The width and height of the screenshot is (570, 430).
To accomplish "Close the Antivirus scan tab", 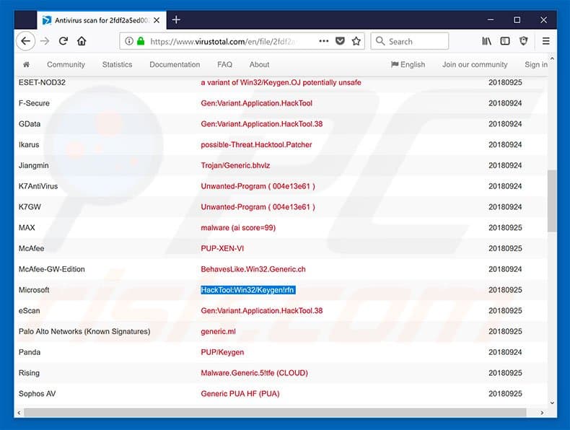I will pyautogui.click(x=157, y=20).
